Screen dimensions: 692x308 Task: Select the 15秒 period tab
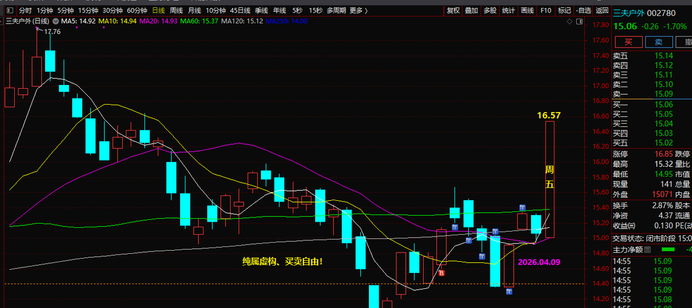click(x=315, y=10)
